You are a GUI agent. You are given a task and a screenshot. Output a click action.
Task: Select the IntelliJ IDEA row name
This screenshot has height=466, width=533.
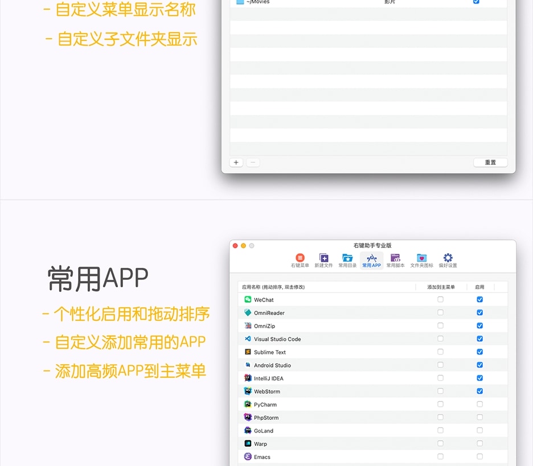pos(269,378)
